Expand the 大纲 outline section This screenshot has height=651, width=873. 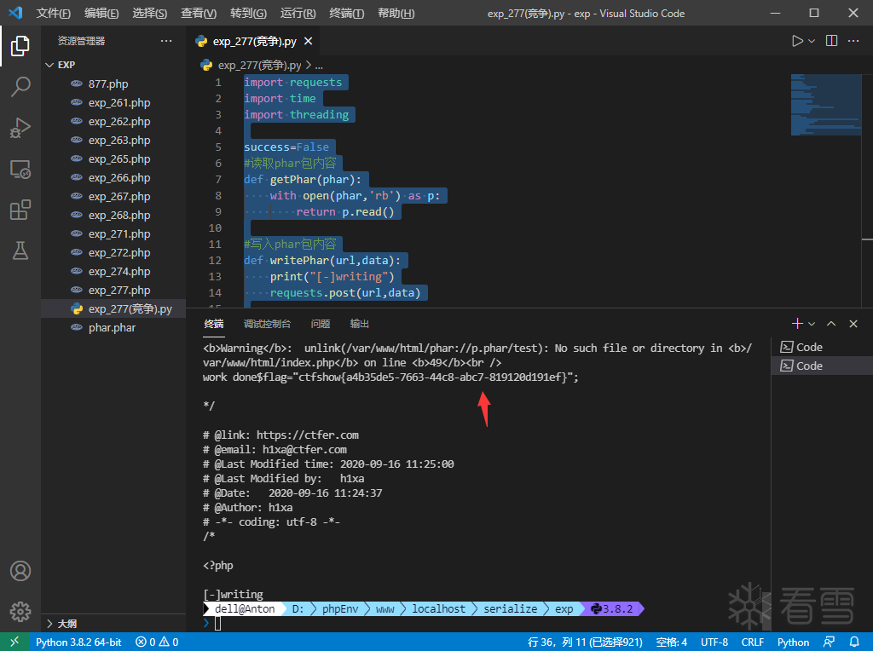point(113,623)
